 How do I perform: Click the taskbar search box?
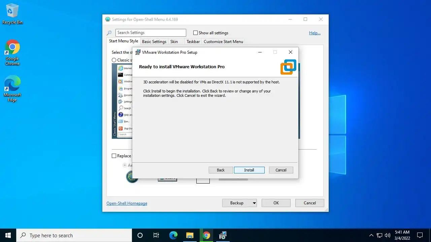(x=74, y=235)
